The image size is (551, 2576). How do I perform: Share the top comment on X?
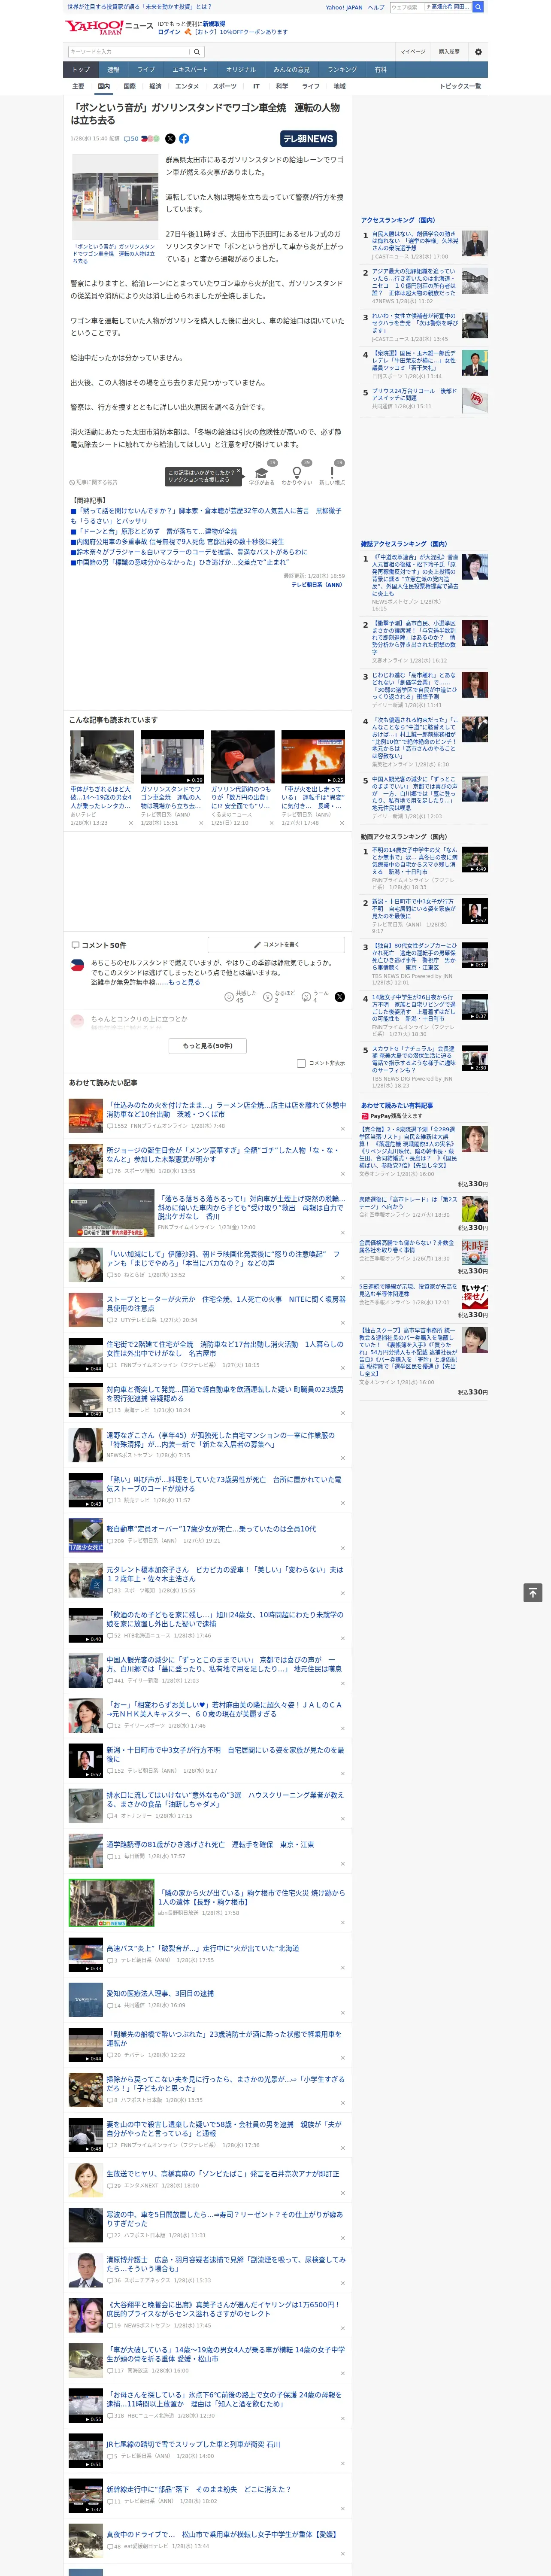click(x=339, y=997)
